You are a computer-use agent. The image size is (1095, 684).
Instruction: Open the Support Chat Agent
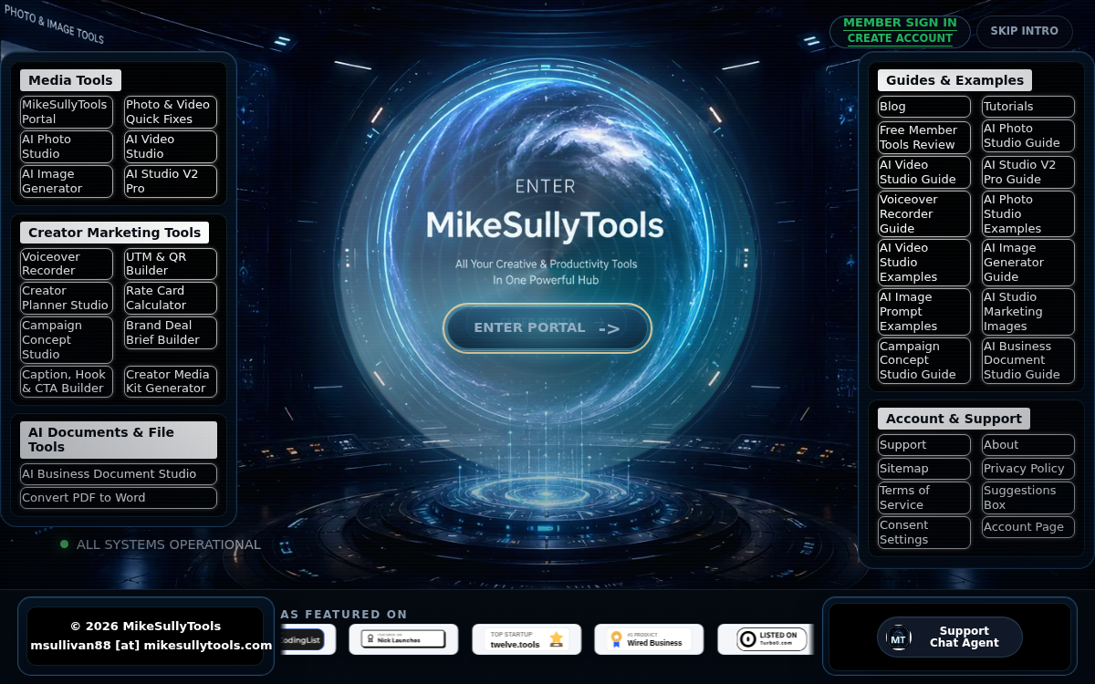click(x=950, y=637)
